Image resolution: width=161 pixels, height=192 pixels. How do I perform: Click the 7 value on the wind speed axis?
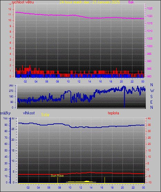pos(10,37)
